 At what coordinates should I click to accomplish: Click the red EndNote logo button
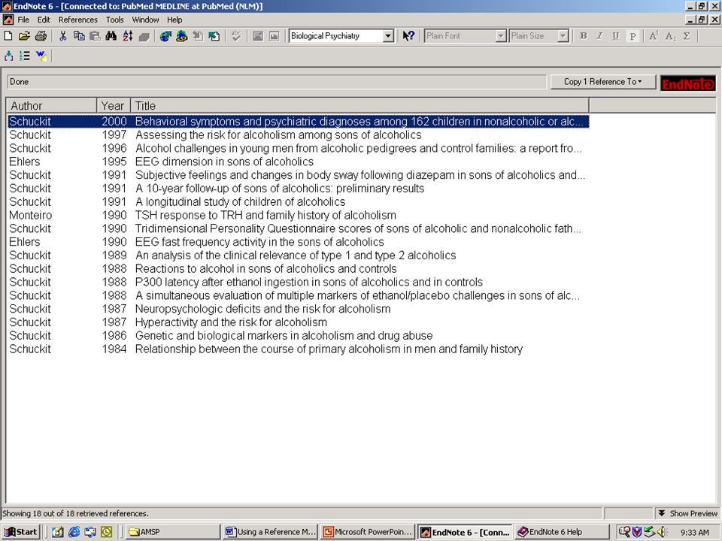point(688,83)
